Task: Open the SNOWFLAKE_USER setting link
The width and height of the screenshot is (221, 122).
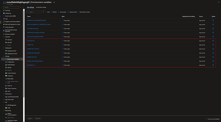Action: pos(32,57)
